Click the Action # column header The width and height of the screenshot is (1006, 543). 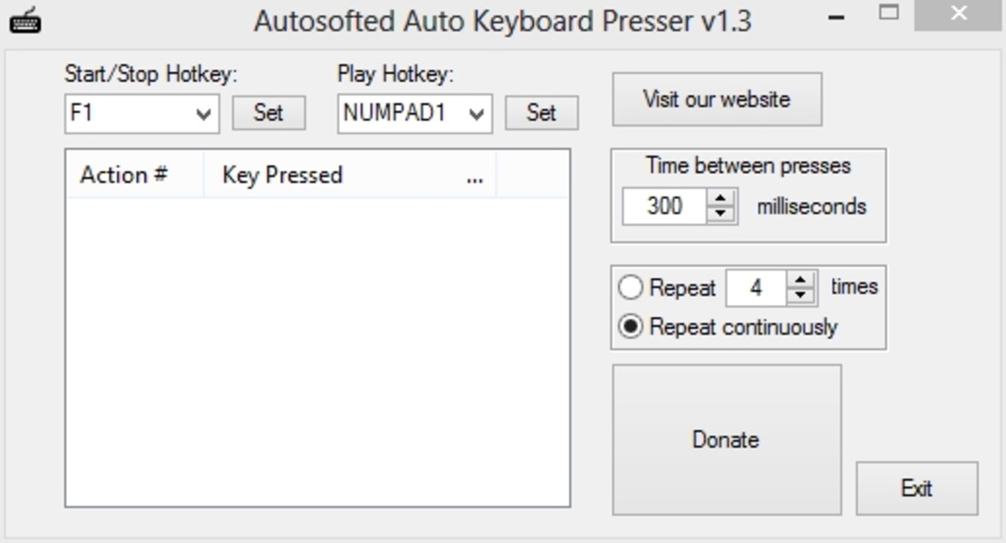(124, 176)
